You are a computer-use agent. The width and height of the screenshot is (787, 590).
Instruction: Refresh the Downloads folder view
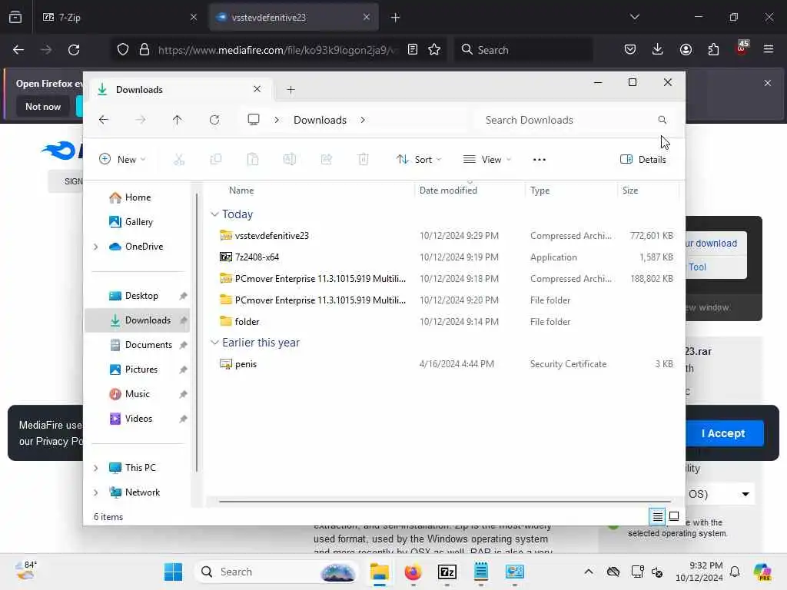pyautogui.click(x=214, y=120)
